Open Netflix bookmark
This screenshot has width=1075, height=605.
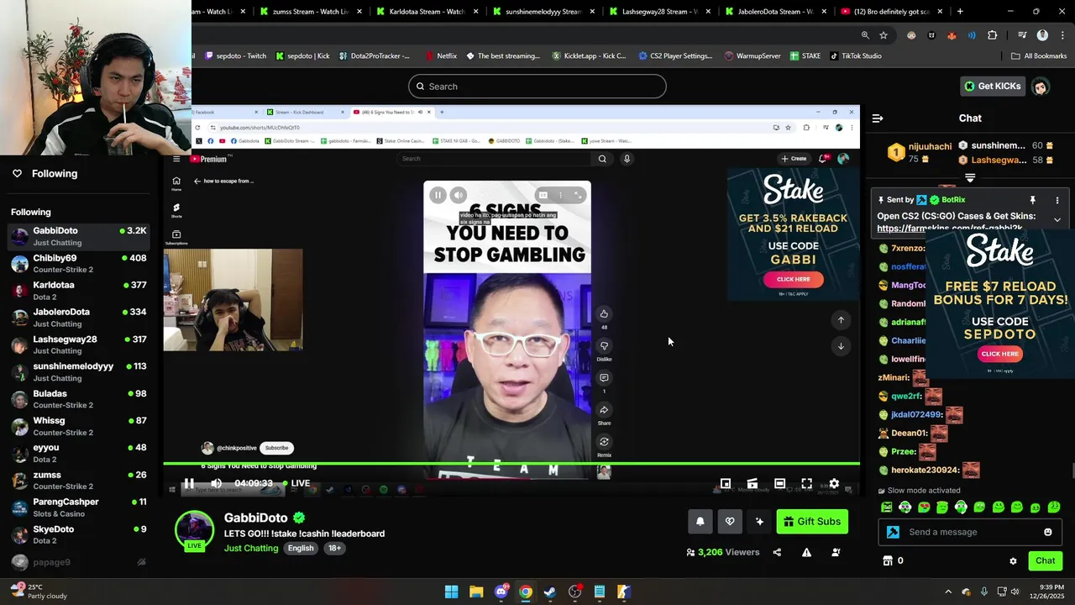pos(440,56)
